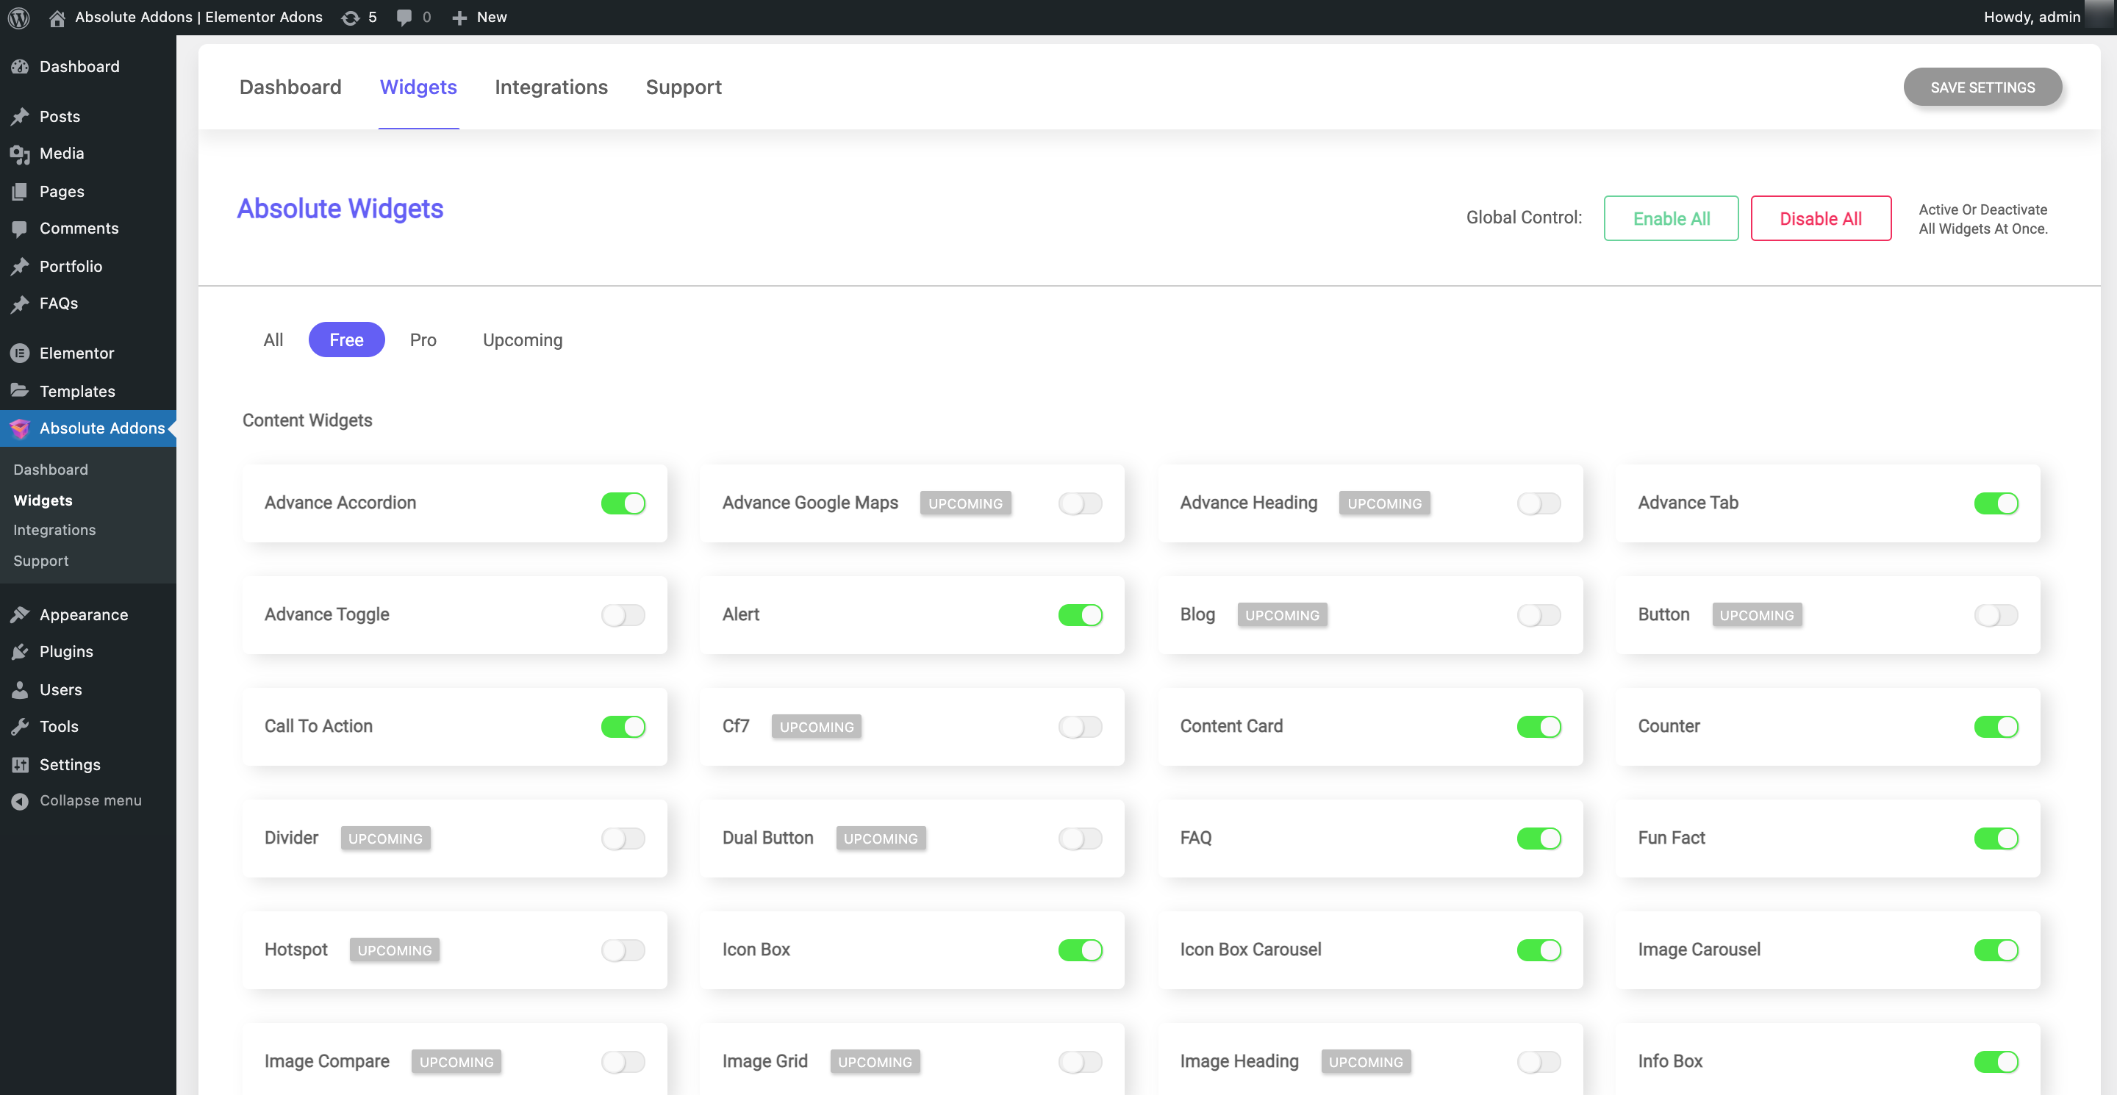Disable the Alert widget switch

[1080, 614]
